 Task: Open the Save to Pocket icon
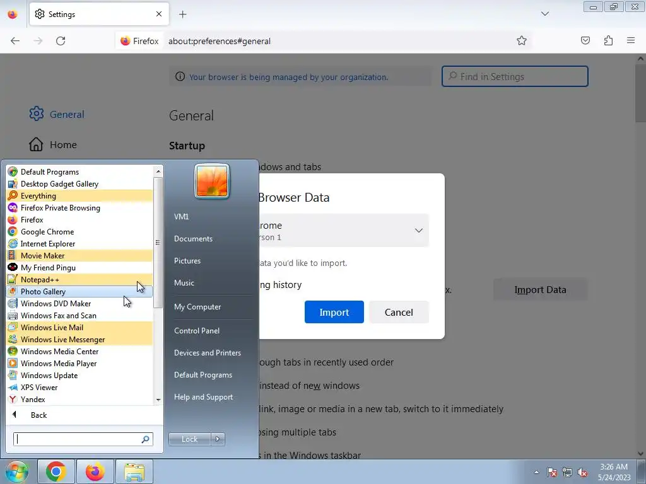pyautogui.click(x=585, y=40)
